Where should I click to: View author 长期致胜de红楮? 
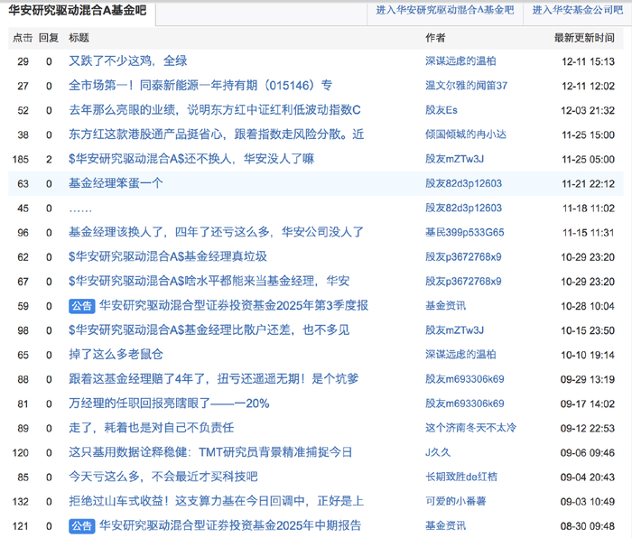click(x=461, y=478)
